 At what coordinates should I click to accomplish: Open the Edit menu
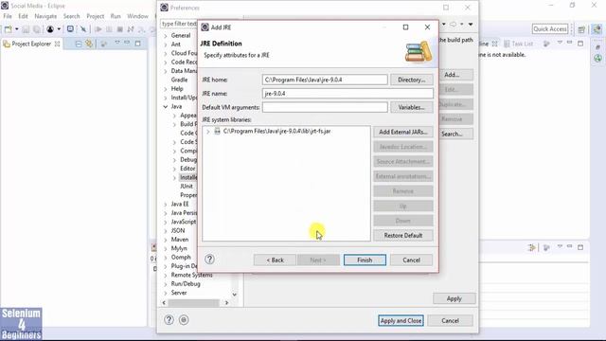[x=23, y=16]
